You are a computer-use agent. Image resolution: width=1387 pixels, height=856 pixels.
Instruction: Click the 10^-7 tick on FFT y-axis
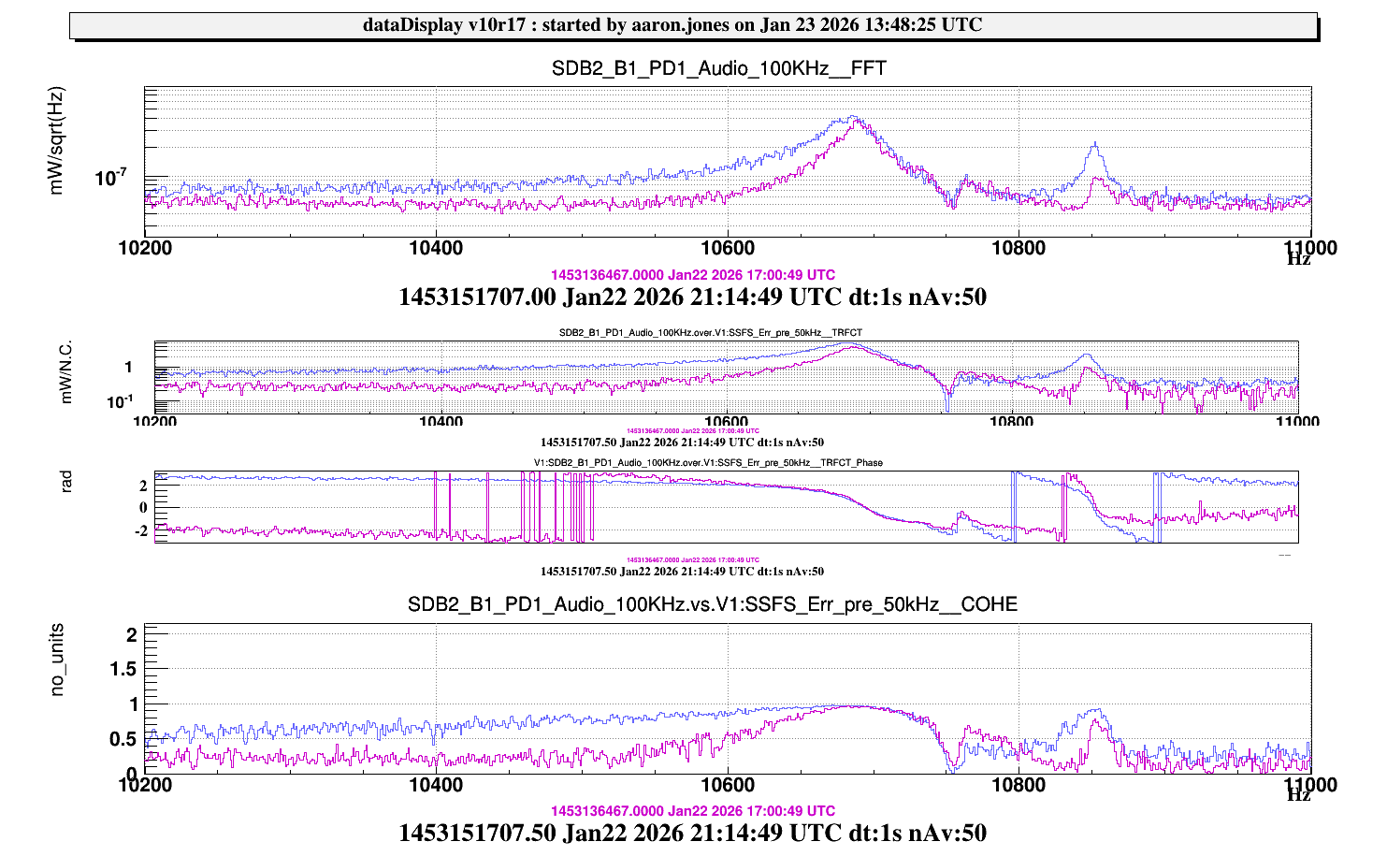[x=111, y=178]
